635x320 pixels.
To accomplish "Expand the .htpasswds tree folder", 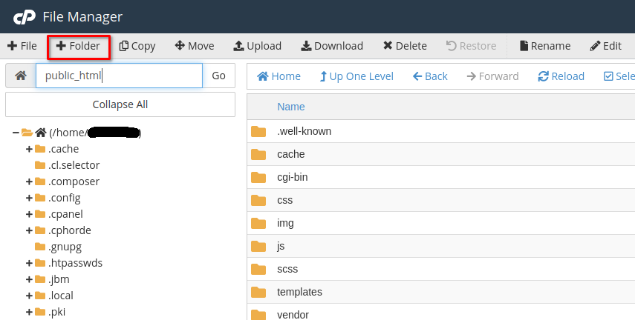I will 29,263.
